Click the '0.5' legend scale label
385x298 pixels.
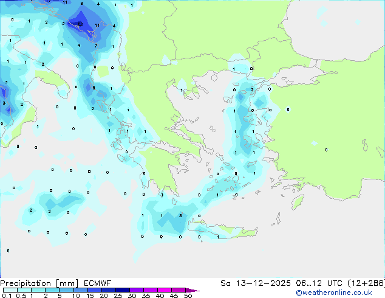[x=21, y=296]
